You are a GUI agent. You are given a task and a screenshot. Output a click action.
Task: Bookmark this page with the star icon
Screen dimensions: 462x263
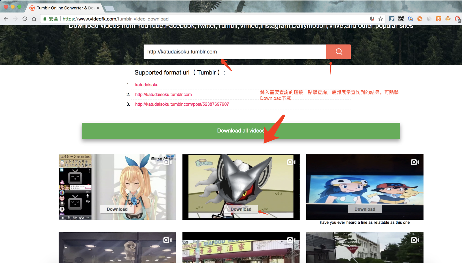point(381,19)
